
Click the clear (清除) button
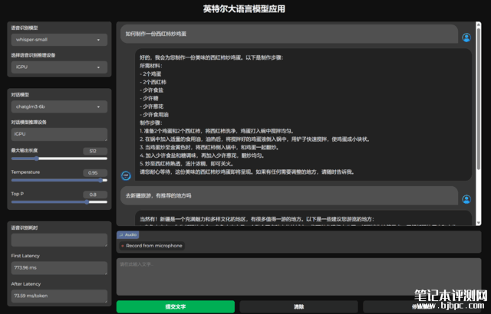click(x=298, y=307)
